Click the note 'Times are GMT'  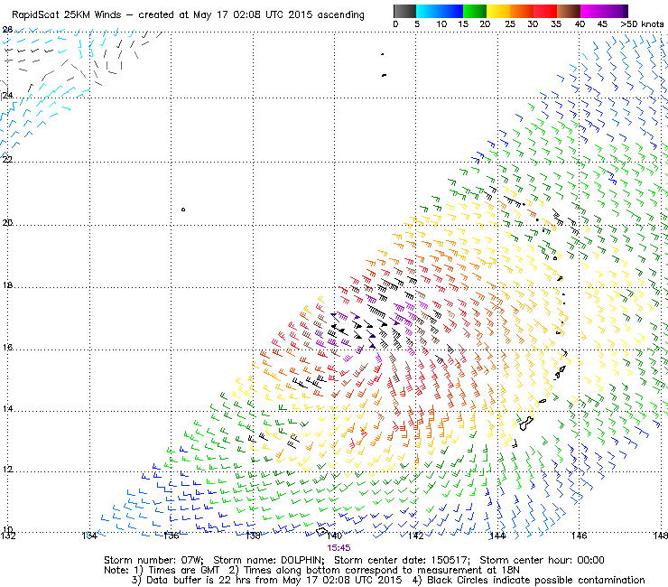184,570
